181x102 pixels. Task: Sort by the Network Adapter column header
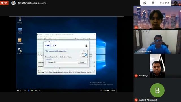click(62, 39)
